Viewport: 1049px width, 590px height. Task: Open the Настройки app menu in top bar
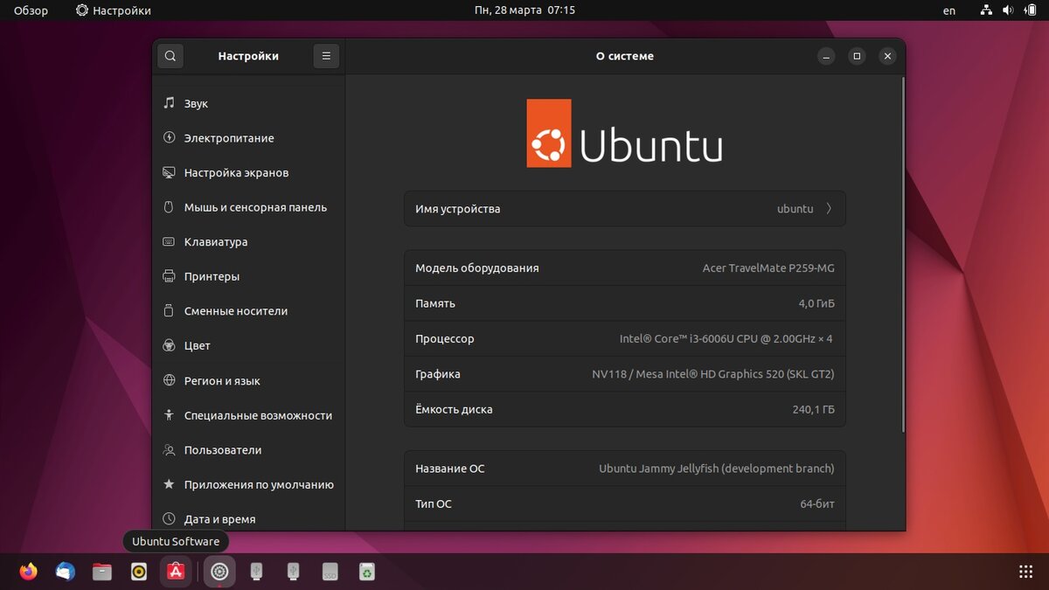(114, 10)
